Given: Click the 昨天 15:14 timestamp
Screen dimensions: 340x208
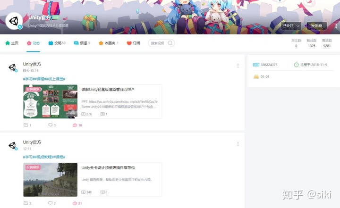Looking at the screenshot, I should [x=31, y=70].
